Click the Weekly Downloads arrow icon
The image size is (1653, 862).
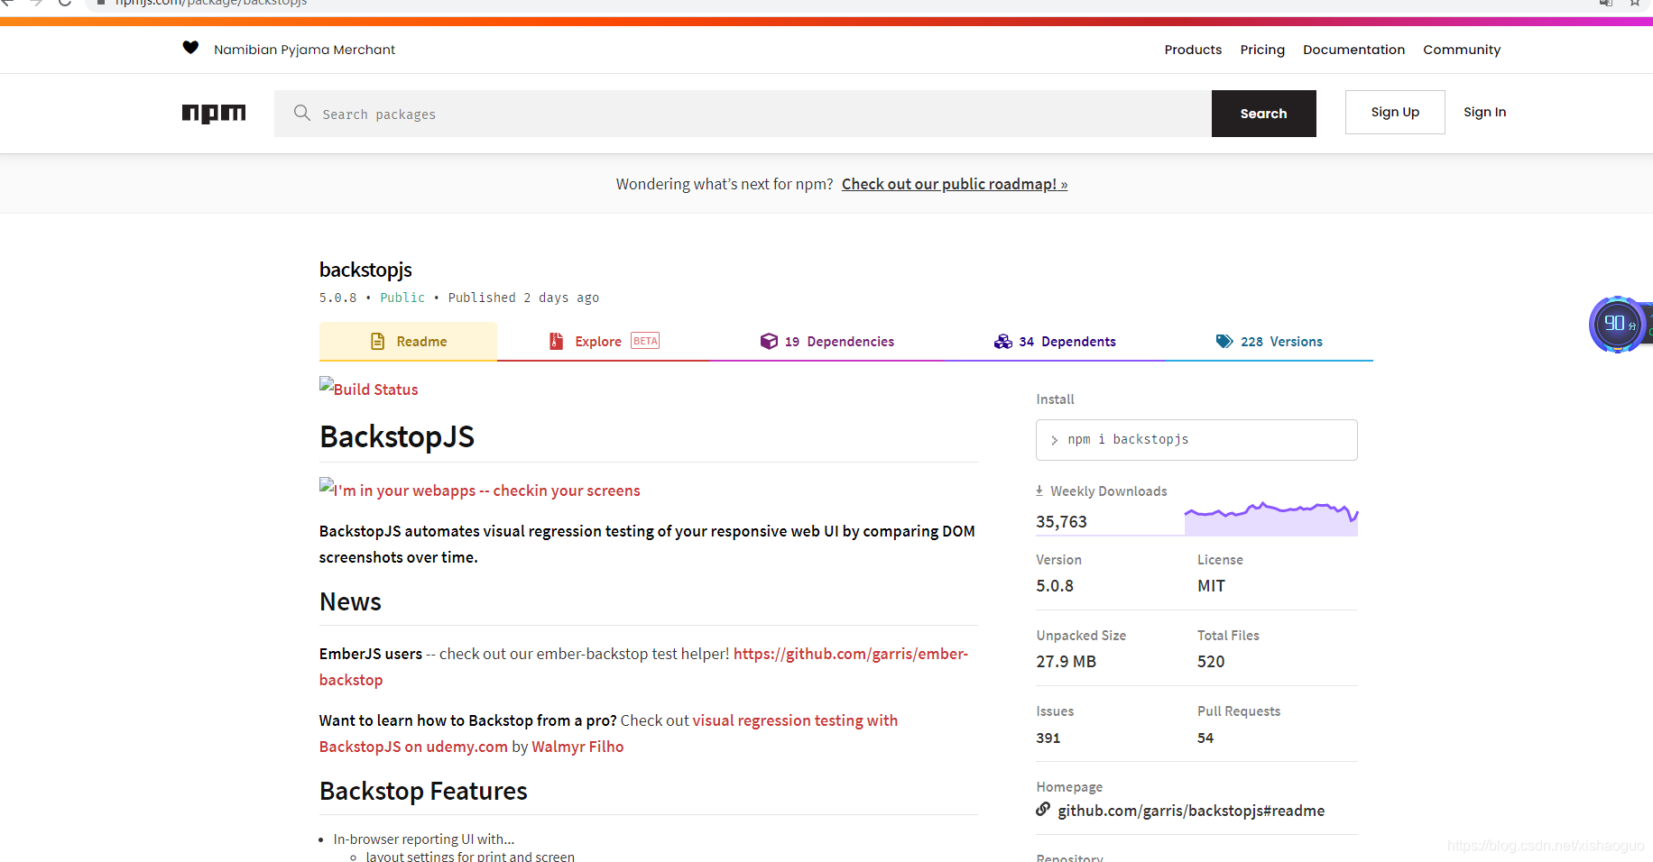click(1039, 491)
